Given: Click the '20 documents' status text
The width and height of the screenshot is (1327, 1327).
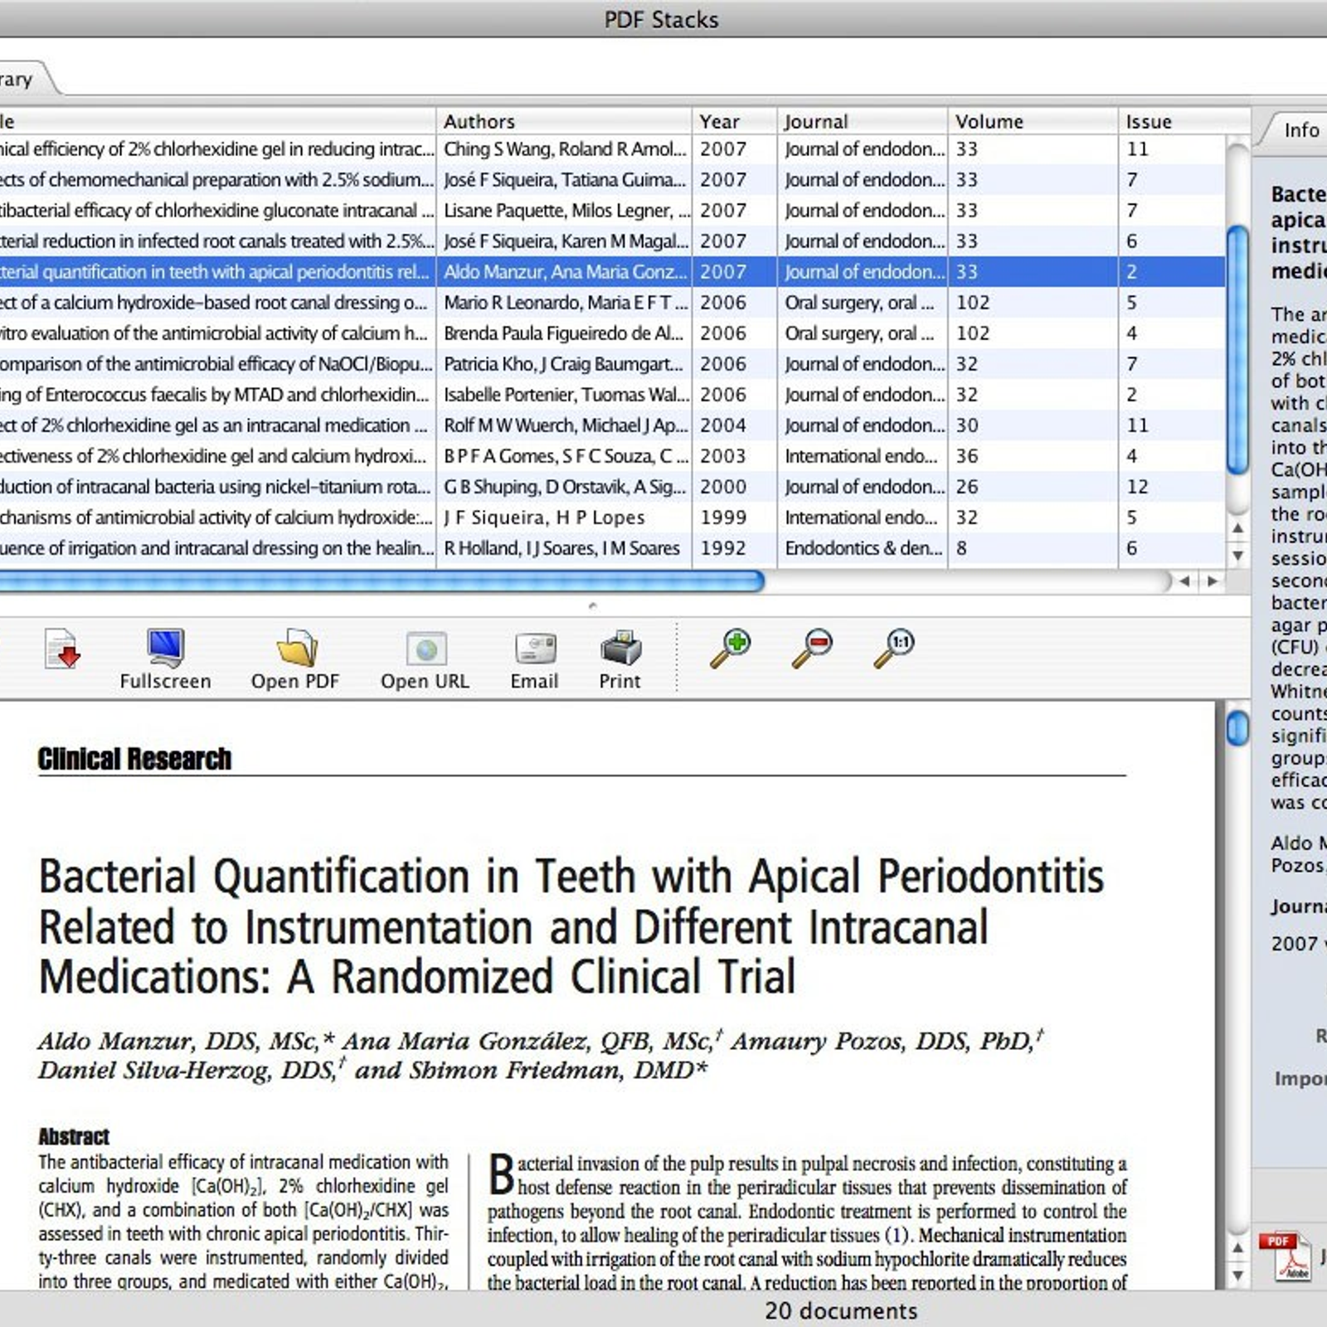Looking at the screenshot, I should (x=841, y=1310).
